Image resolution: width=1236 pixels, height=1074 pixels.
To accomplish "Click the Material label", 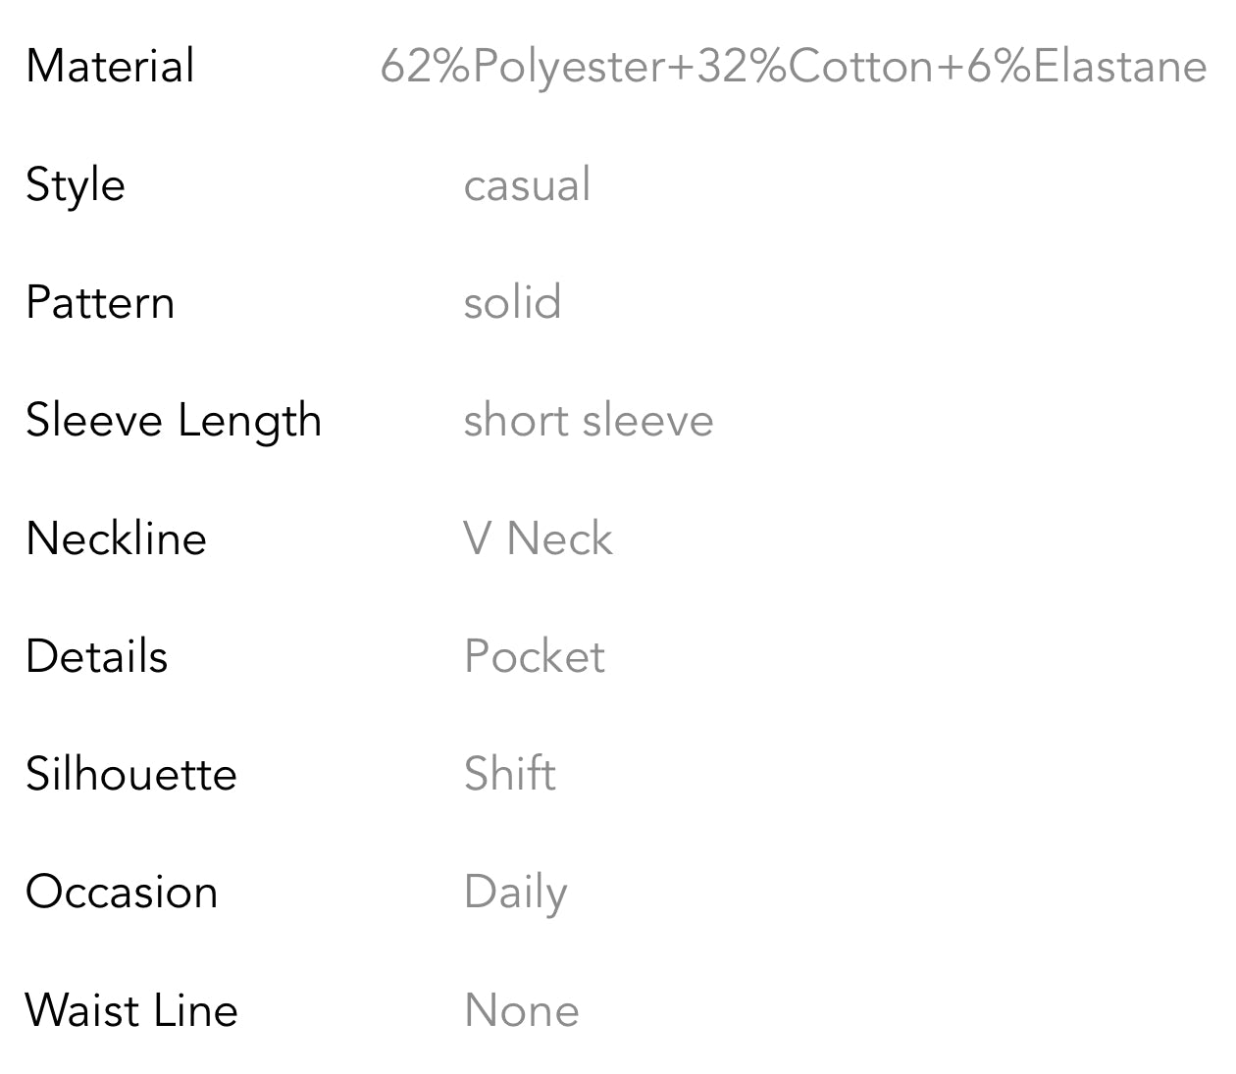I will [110, 67].
